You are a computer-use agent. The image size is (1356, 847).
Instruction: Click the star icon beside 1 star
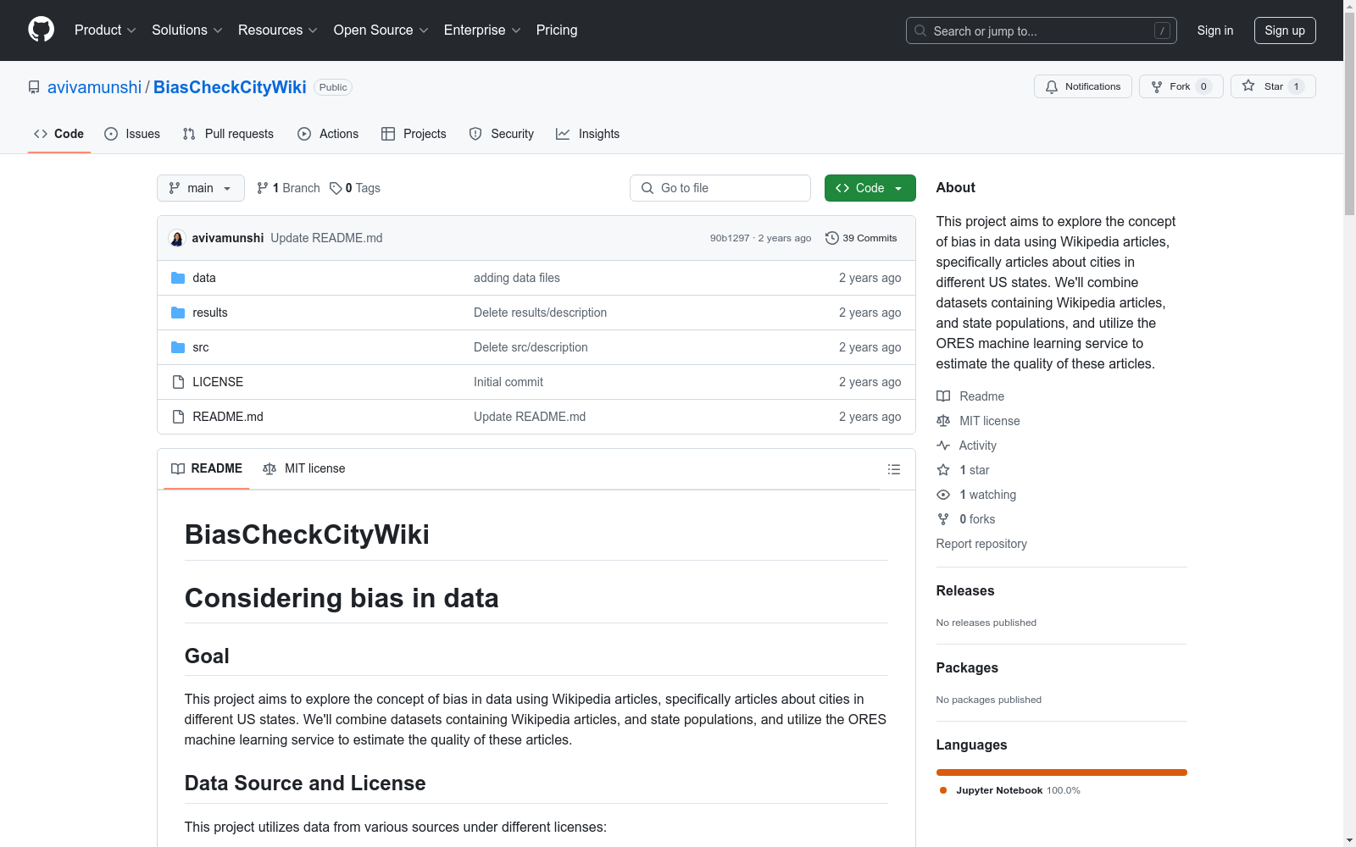click(x=943, y=470)
